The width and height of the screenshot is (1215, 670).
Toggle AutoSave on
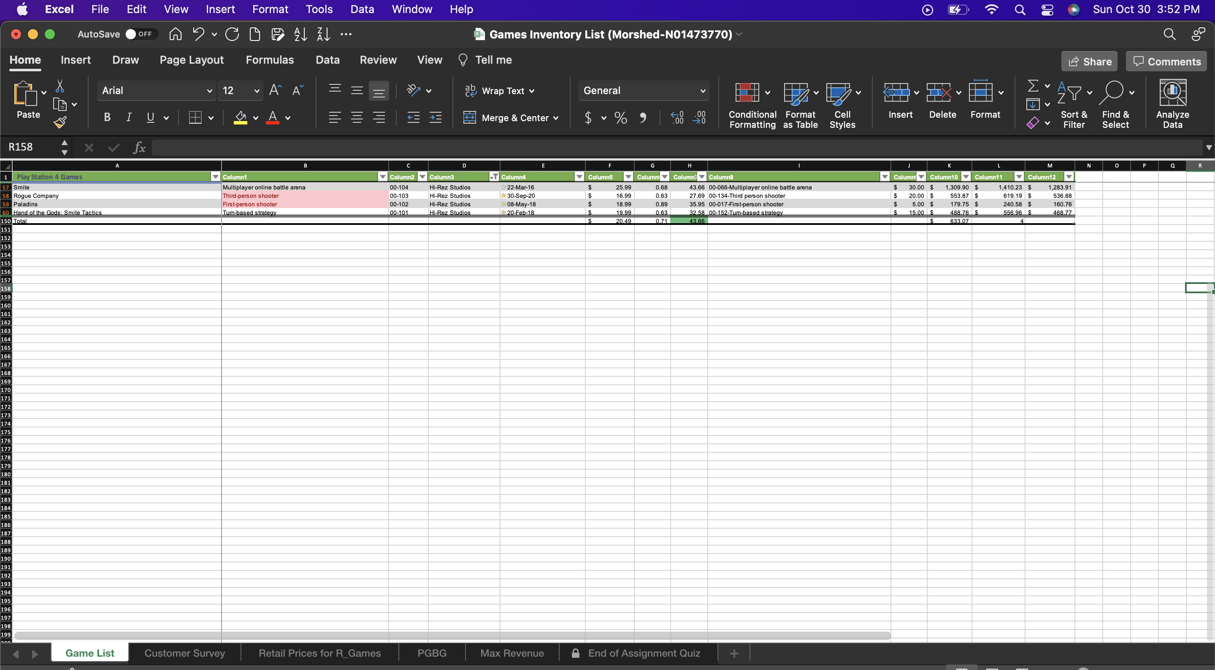click(x=140, y=34)
